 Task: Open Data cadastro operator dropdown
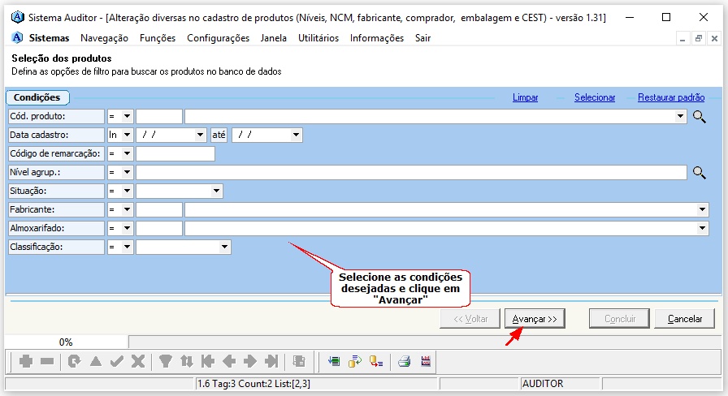[127, 135]
